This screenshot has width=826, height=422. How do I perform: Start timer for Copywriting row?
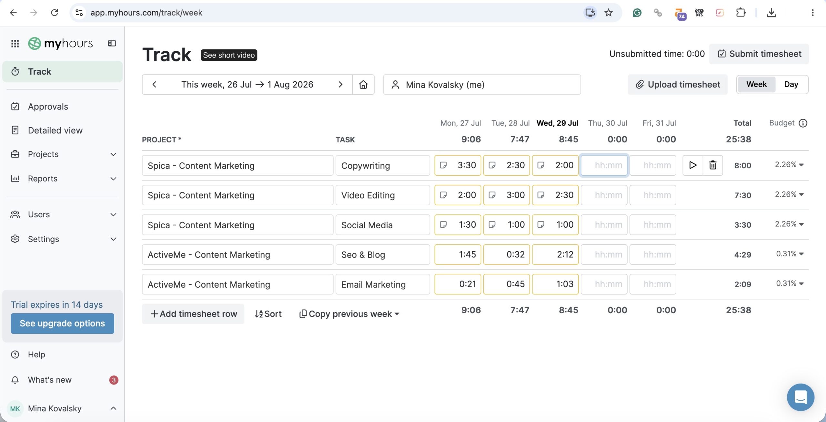(693, 165)
